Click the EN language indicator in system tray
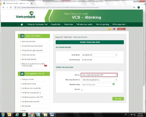Image resolution: width=146 pixels, height=117 pixels. click(x=126, y=114)
